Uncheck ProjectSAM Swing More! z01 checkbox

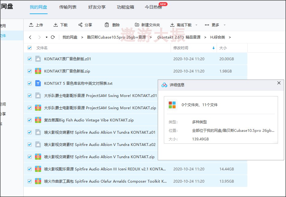[x=29, y=95]
